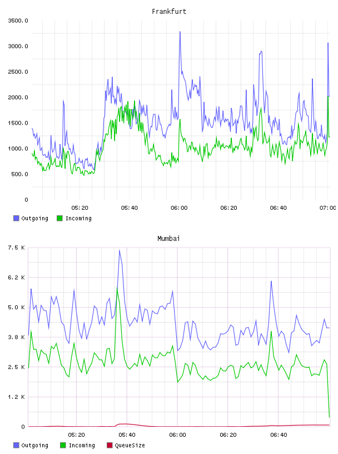This screenshot has height=454, width=338.
Task: Click the Mumbai chart title
Action: 168,239
